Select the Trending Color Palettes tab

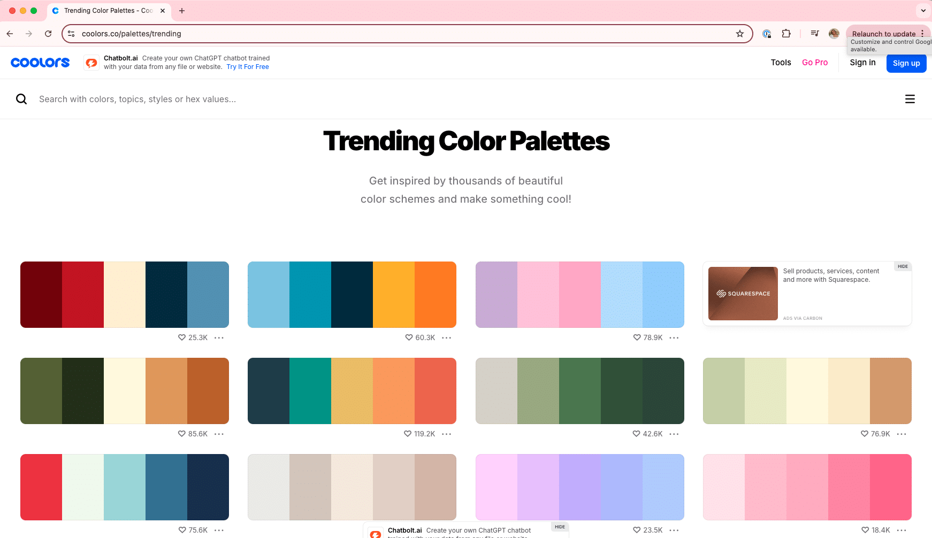click(x=109, y=11)
